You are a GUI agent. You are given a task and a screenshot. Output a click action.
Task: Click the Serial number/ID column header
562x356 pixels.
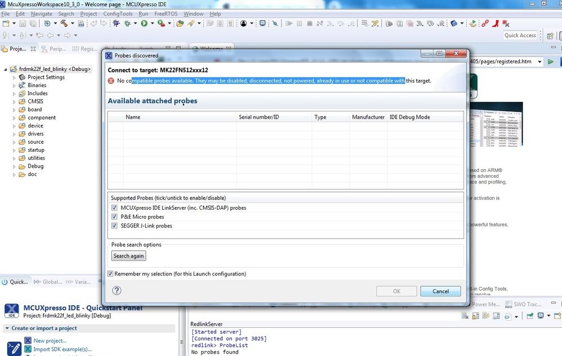point(274,117)
